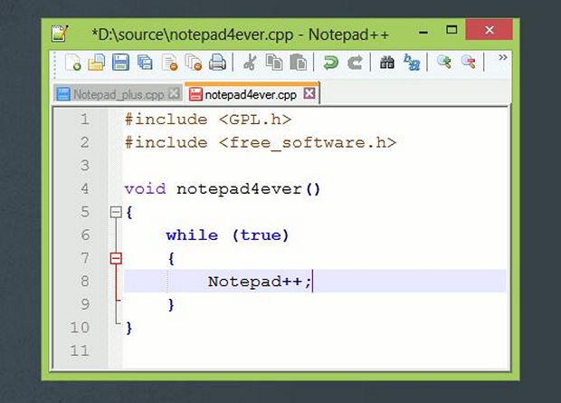Click the "(true)" condition on line 6

260,235
